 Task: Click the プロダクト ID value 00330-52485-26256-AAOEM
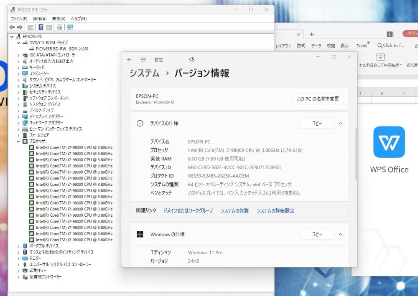click(x=218, y=176)
